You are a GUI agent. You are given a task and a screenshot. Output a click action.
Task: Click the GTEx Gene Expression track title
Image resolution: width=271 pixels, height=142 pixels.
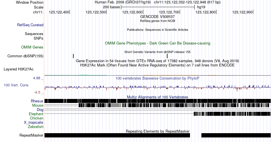click(157, 61)
